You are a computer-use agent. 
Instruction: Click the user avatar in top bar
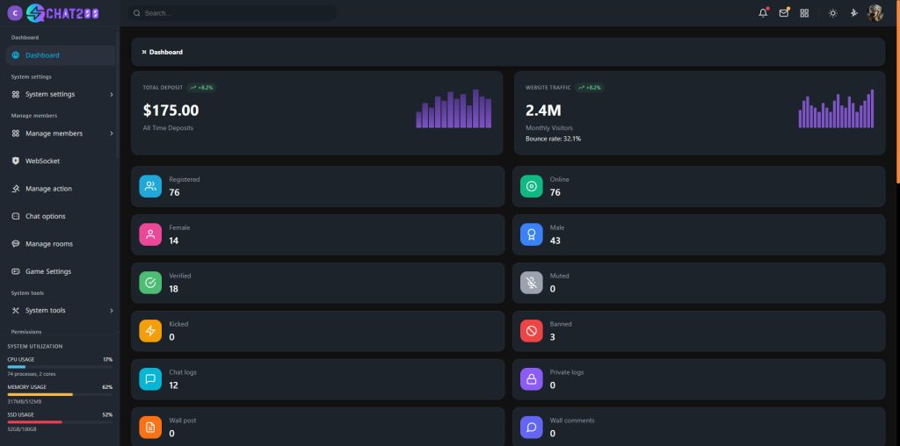(875, 13)
